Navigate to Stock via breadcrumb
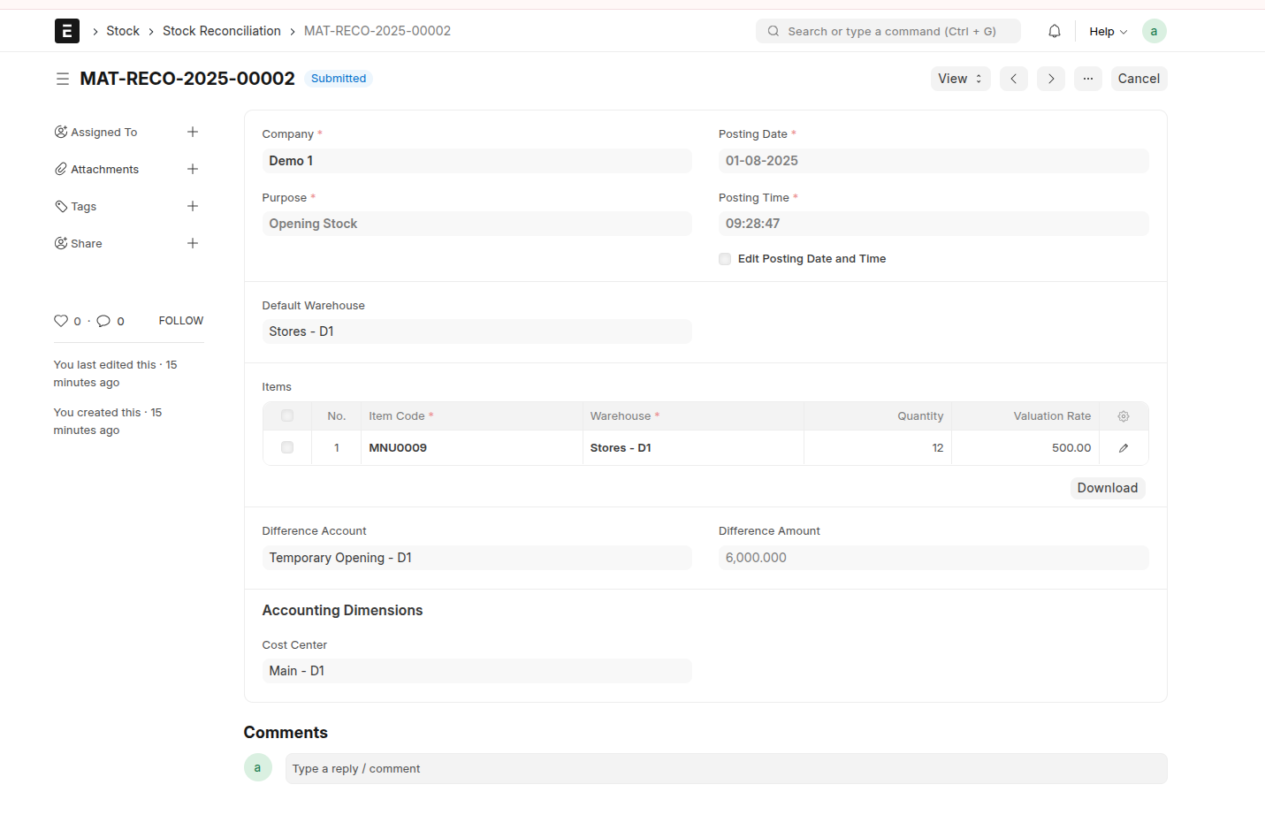Image resolution: width=1265 pixels, height=815 pixels. [x=123, y=30]
